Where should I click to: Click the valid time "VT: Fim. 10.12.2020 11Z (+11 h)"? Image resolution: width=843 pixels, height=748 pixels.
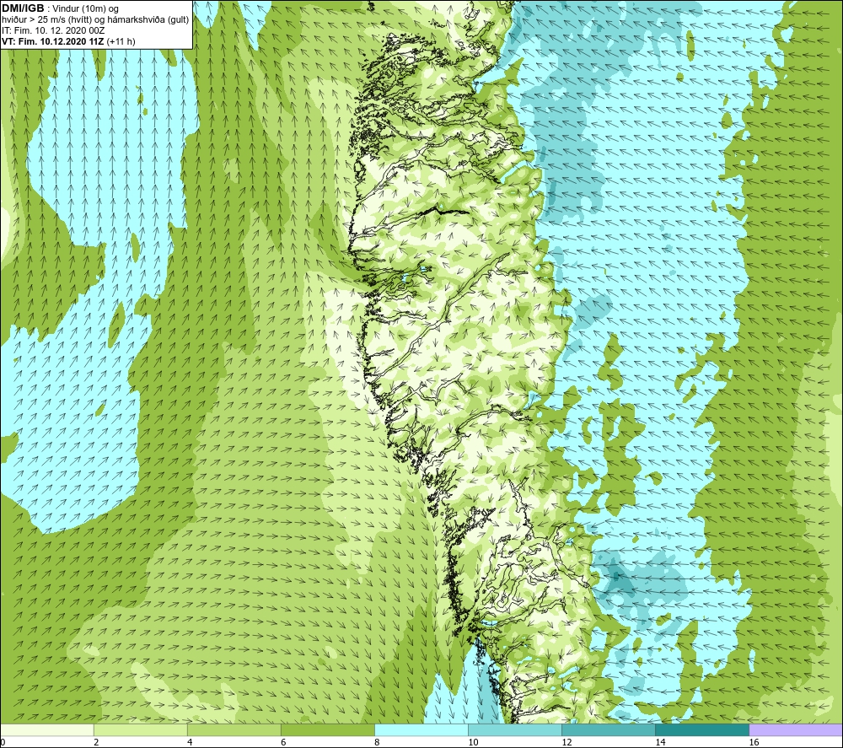point(68,41)
